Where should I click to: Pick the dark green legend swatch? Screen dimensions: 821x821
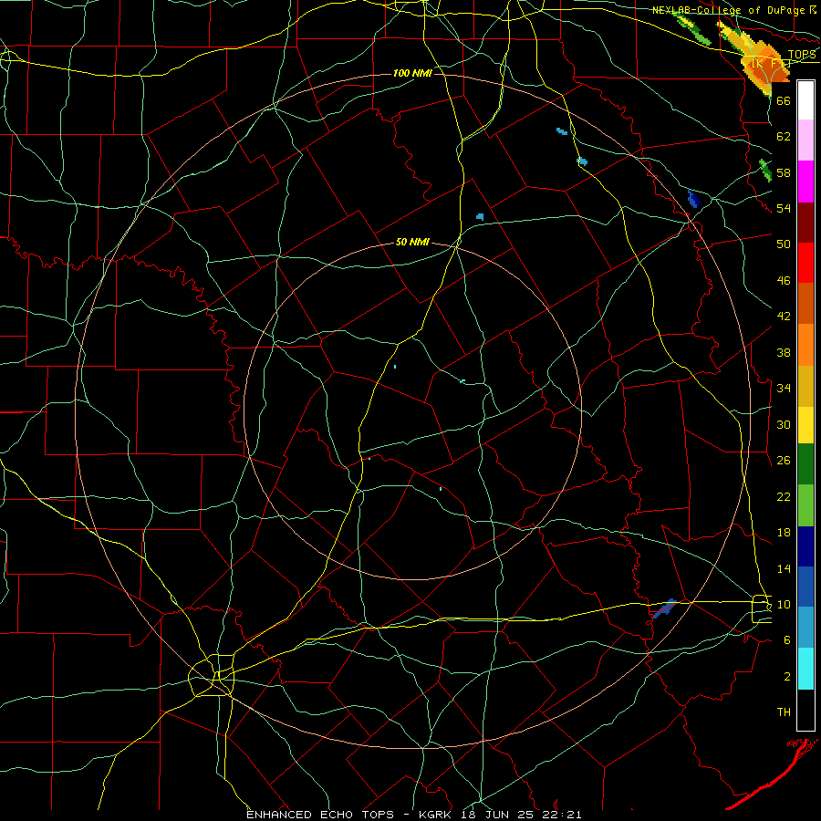tap(805, 464)
